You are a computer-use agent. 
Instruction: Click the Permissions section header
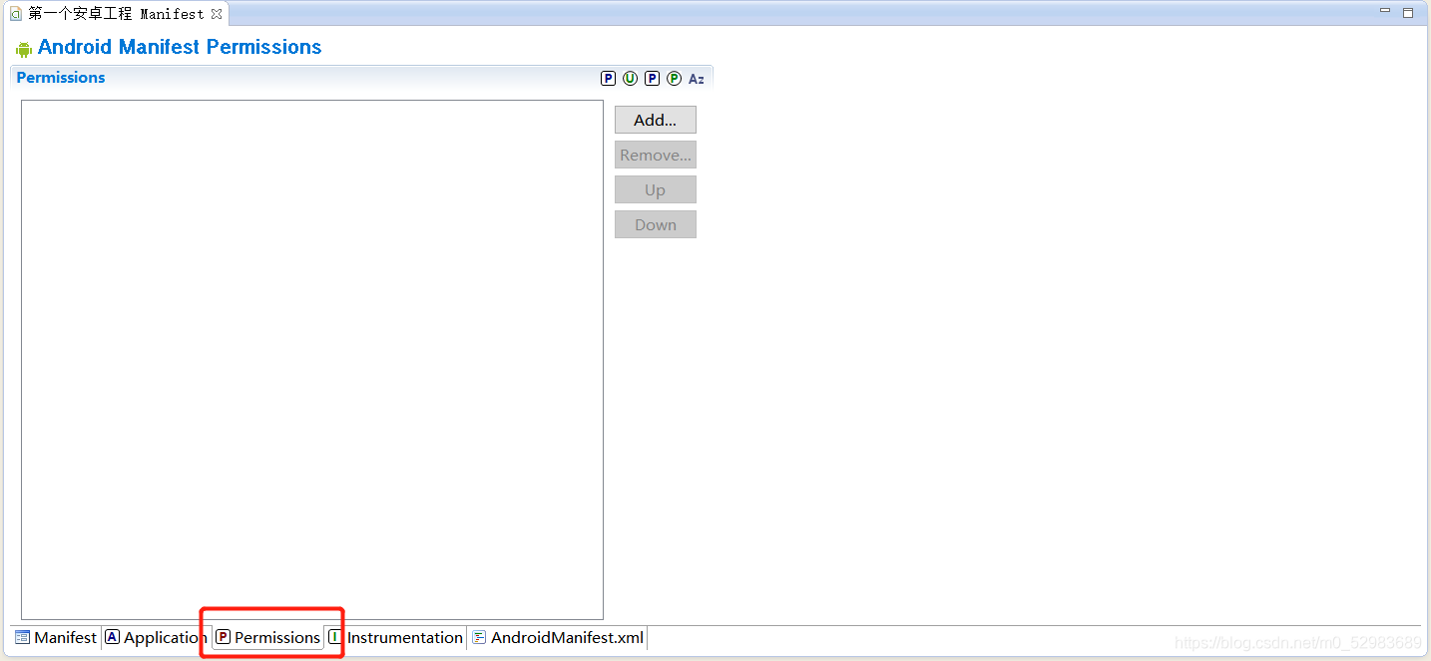(61, 78)
